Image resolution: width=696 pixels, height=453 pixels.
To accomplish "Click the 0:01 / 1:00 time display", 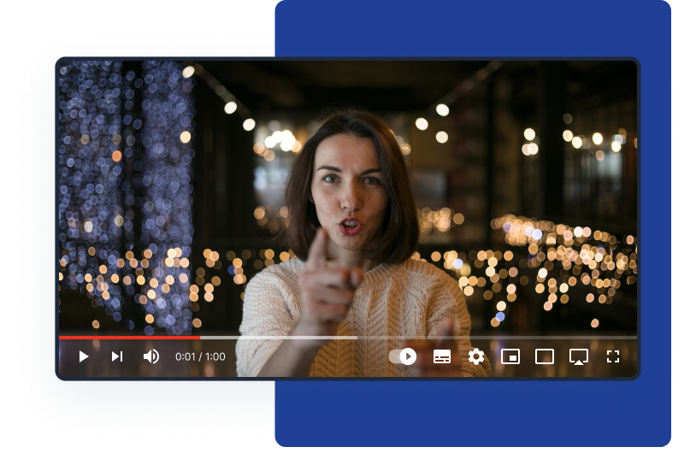I will 200,356.
